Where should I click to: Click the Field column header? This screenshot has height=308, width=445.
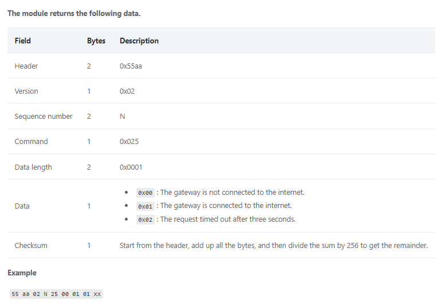(23, 41)
